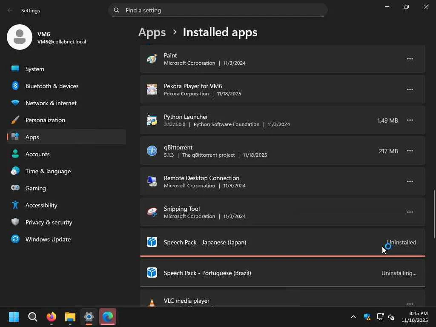Open Bluetooth & devices settings
Screen dimensions: 436x327
(52, 86)
